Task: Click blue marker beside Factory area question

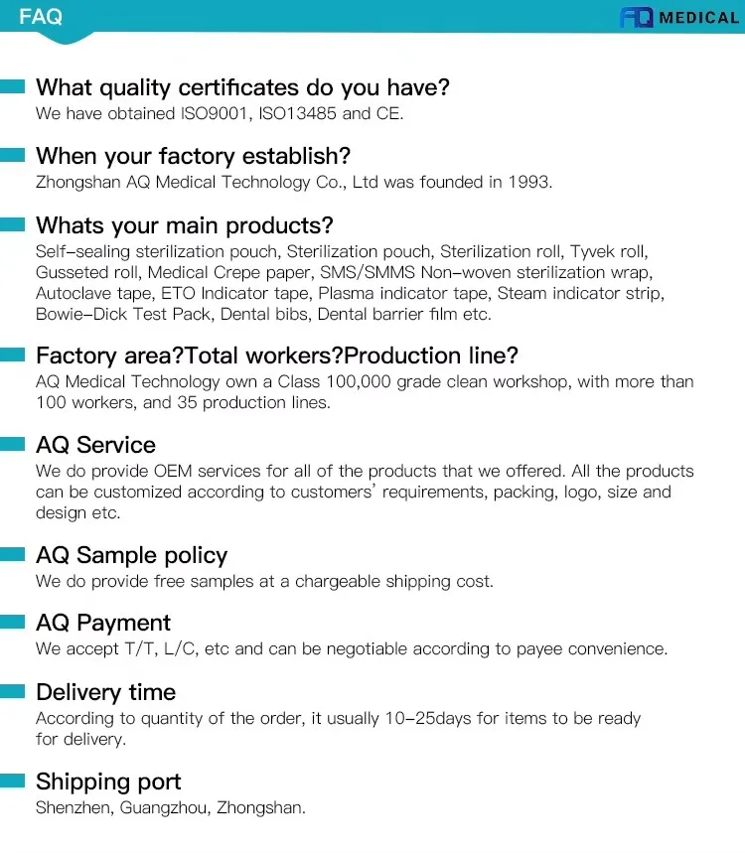Action: [12, 355]
